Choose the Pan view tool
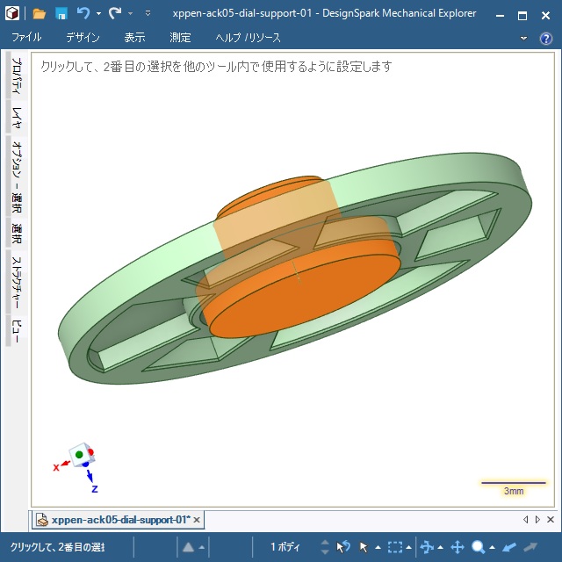 [457, 547]
